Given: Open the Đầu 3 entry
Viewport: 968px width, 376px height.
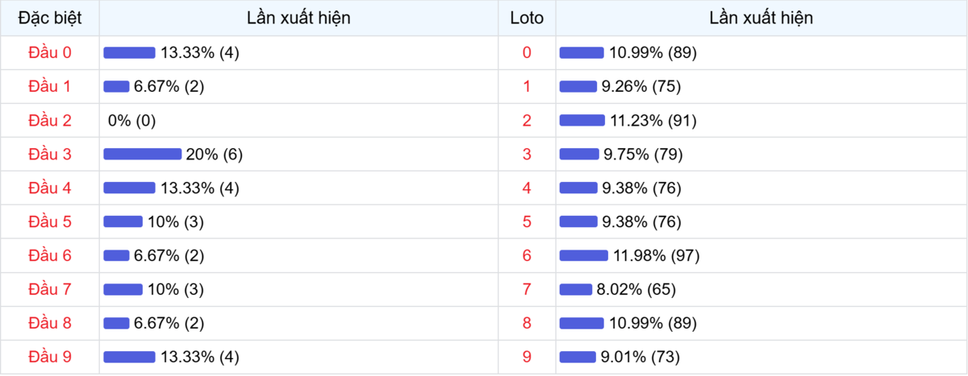Looking at the screenshot, I should (x=50, y=154).
